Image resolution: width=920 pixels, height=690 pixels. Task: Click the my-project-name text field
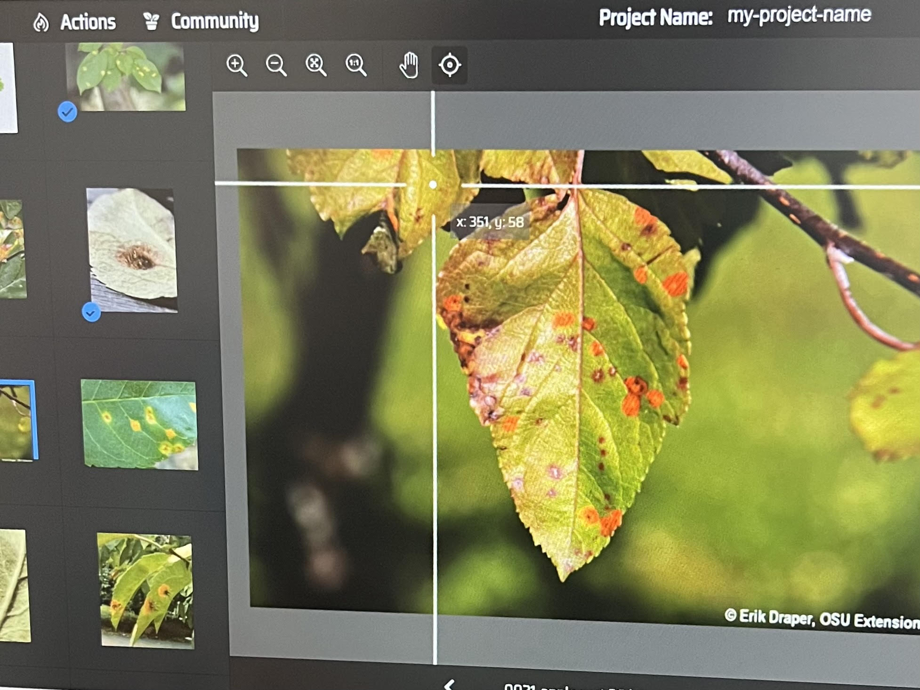pos(799,15)
